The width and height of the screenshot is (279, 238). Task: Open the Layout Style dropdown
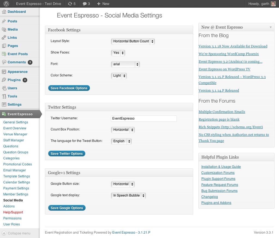(133, 41)
